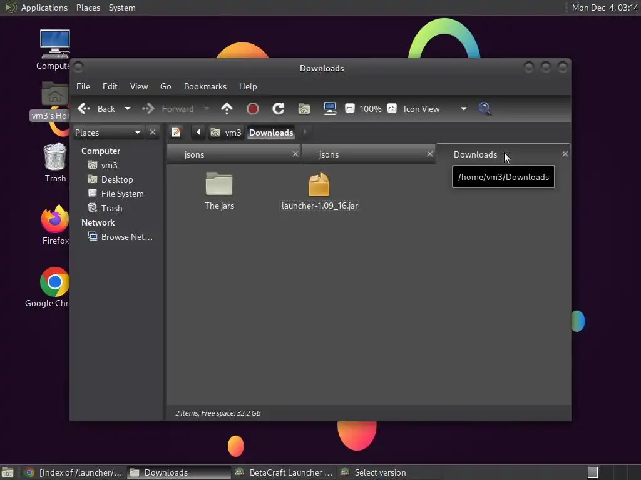The image size is (641, 480).
Task: Open Icon View mode dropdown
Action: 435,109
